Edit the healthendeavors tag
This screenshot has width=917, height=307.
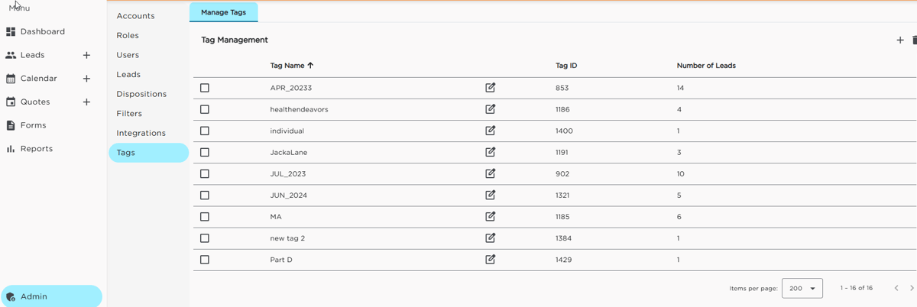click(x=491, y=109)
